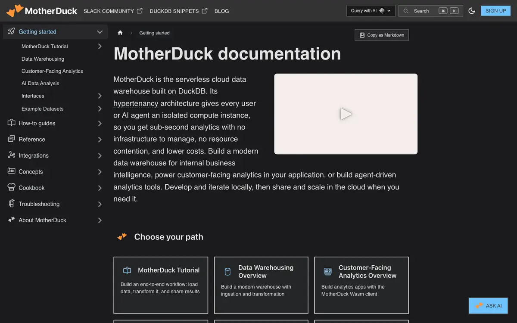Open Data Warehousing in sidebar
This screenshot has height=323, width=517.
[43, 59]
